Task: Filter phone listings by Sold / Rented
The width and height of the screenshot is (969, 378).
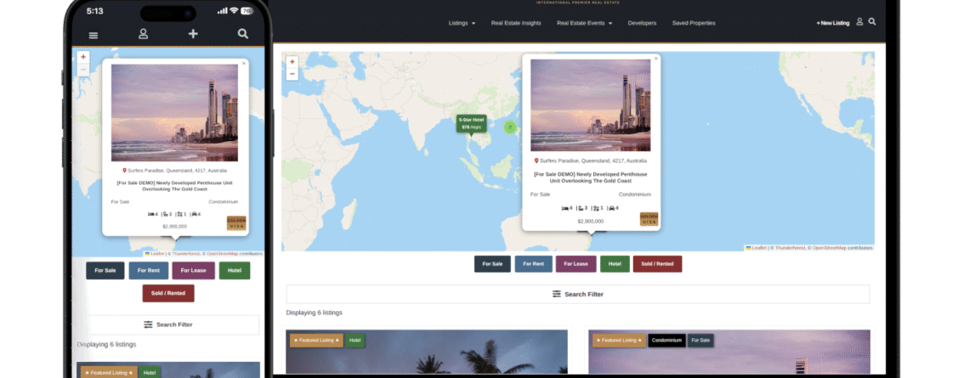Action: 168,293
